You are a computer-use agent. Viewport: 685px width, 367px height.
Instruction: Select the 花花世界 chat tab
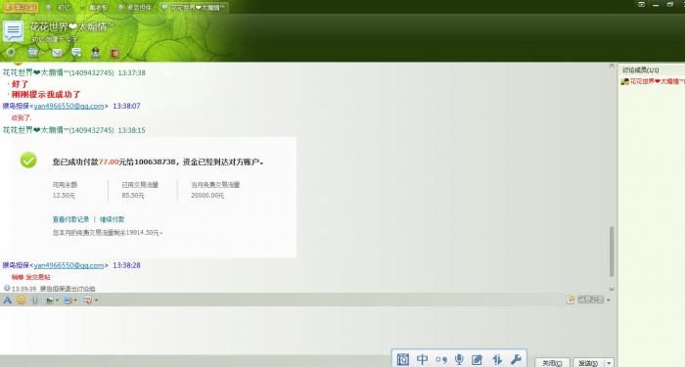pos(194,8)
